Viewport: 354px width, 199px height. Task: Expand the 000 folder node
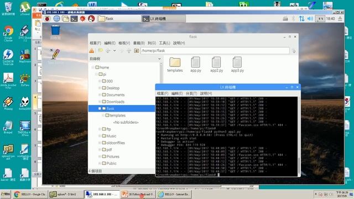point(100,81)
